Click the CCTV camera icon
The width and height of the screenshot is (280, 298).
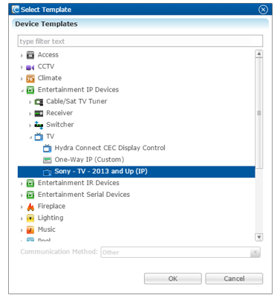pos(30,67)
